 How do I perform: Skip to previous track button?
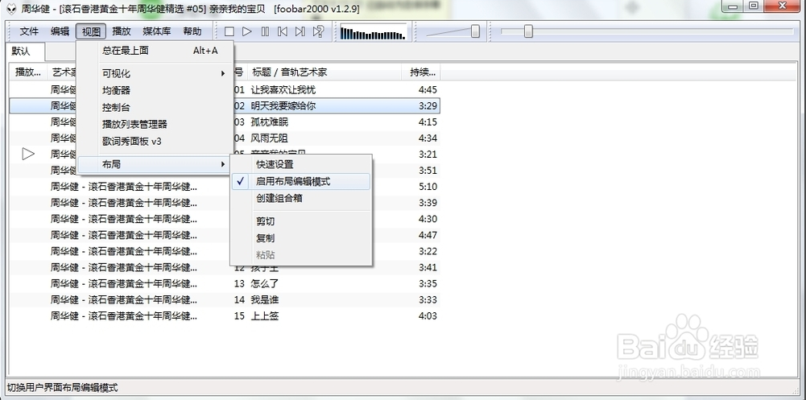pyautogui.click(x=283, y=32)
